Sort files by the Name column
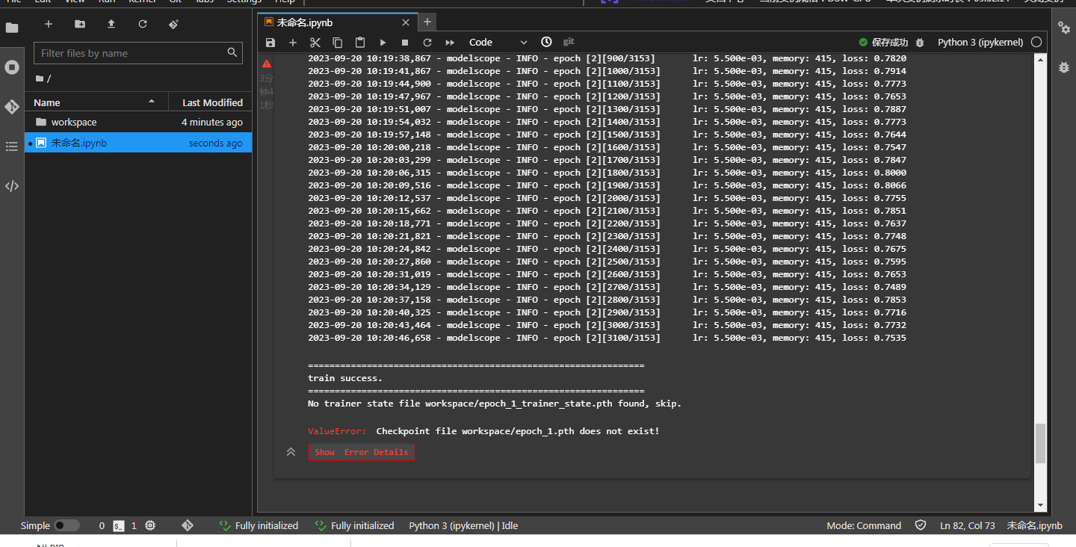Viewport: 1076px width, 547px height. 96,102
